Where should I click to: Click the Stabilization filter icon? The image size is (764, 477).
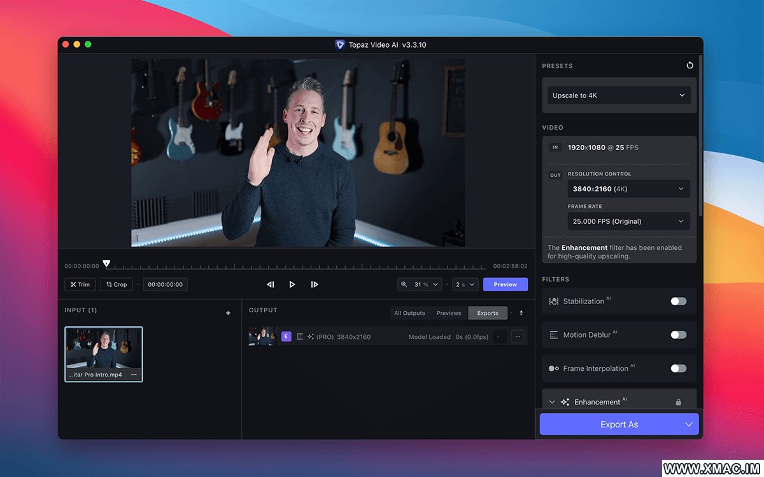(554, 301)
